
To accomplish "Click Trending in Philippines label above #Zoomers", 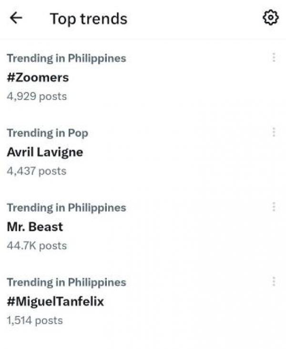I will pos(66,58).
